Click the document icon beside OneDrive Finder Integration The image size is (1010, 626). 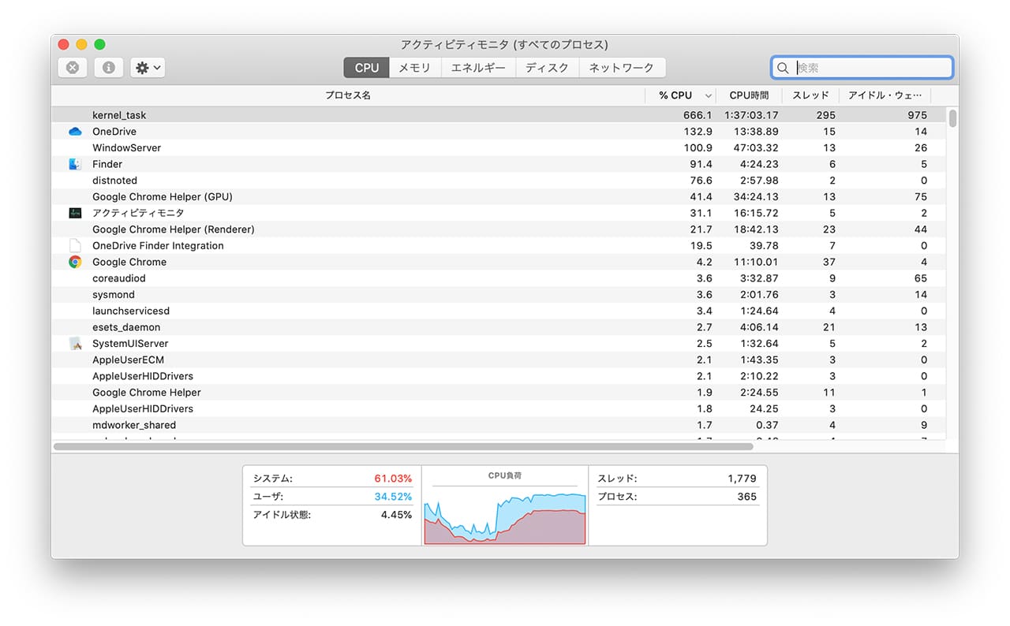[75, 246]
